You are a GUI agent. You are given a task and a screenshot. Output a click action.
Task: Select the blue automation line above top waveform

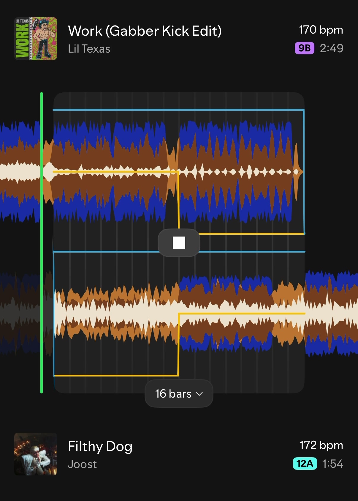pos(178,110)
